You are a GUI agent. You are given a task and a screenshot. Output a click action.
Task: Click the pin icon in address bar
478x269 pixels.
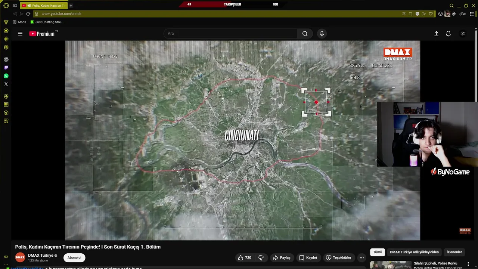[x=404, y=14]
